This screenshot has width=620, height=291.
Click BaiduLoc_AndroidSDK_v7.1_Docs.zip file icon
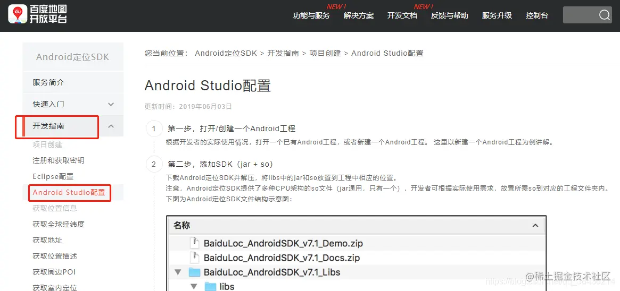pyautogui.click(x=194, y=258)
